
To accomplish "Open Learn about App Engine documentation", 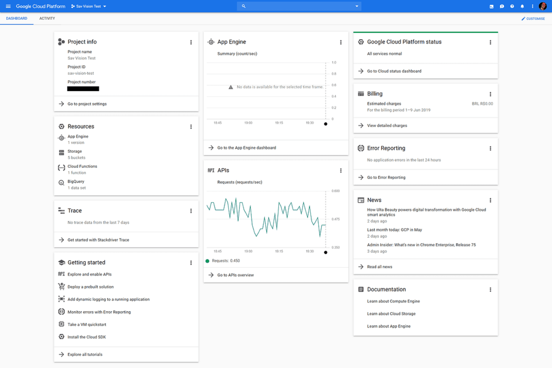I will [389, 326].
